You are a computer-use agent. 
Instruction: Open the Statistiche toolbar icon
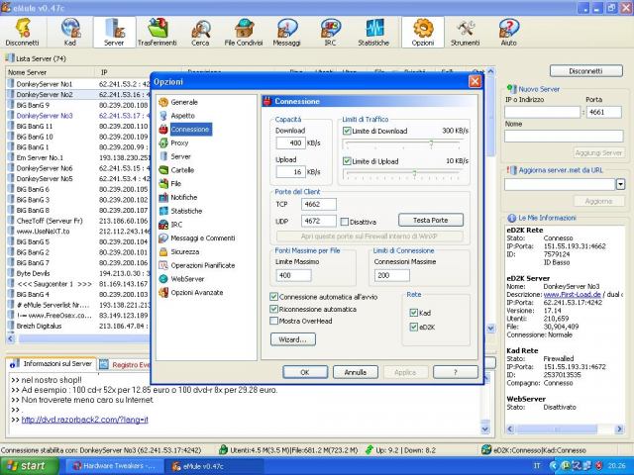373,33
